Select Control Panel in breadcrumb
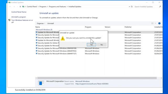Image resolution: width=168 pixels, height=94 pixels. (x=32, y=7)
